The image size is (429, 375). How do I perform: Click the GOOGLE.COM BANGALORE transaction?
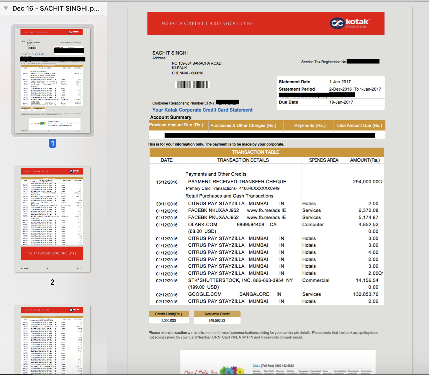(235, 294)
